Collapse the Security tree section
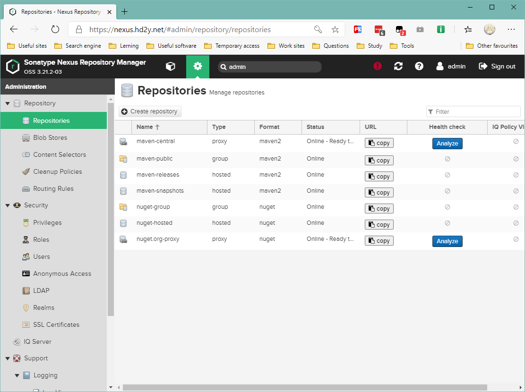Screen dimensions: 525x392 coord(8,205)
